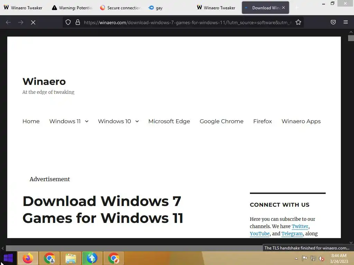The height and width of the screenshot is (265, 354).
Task: Open Firefox from the taskbar
Action: [28, 258]
